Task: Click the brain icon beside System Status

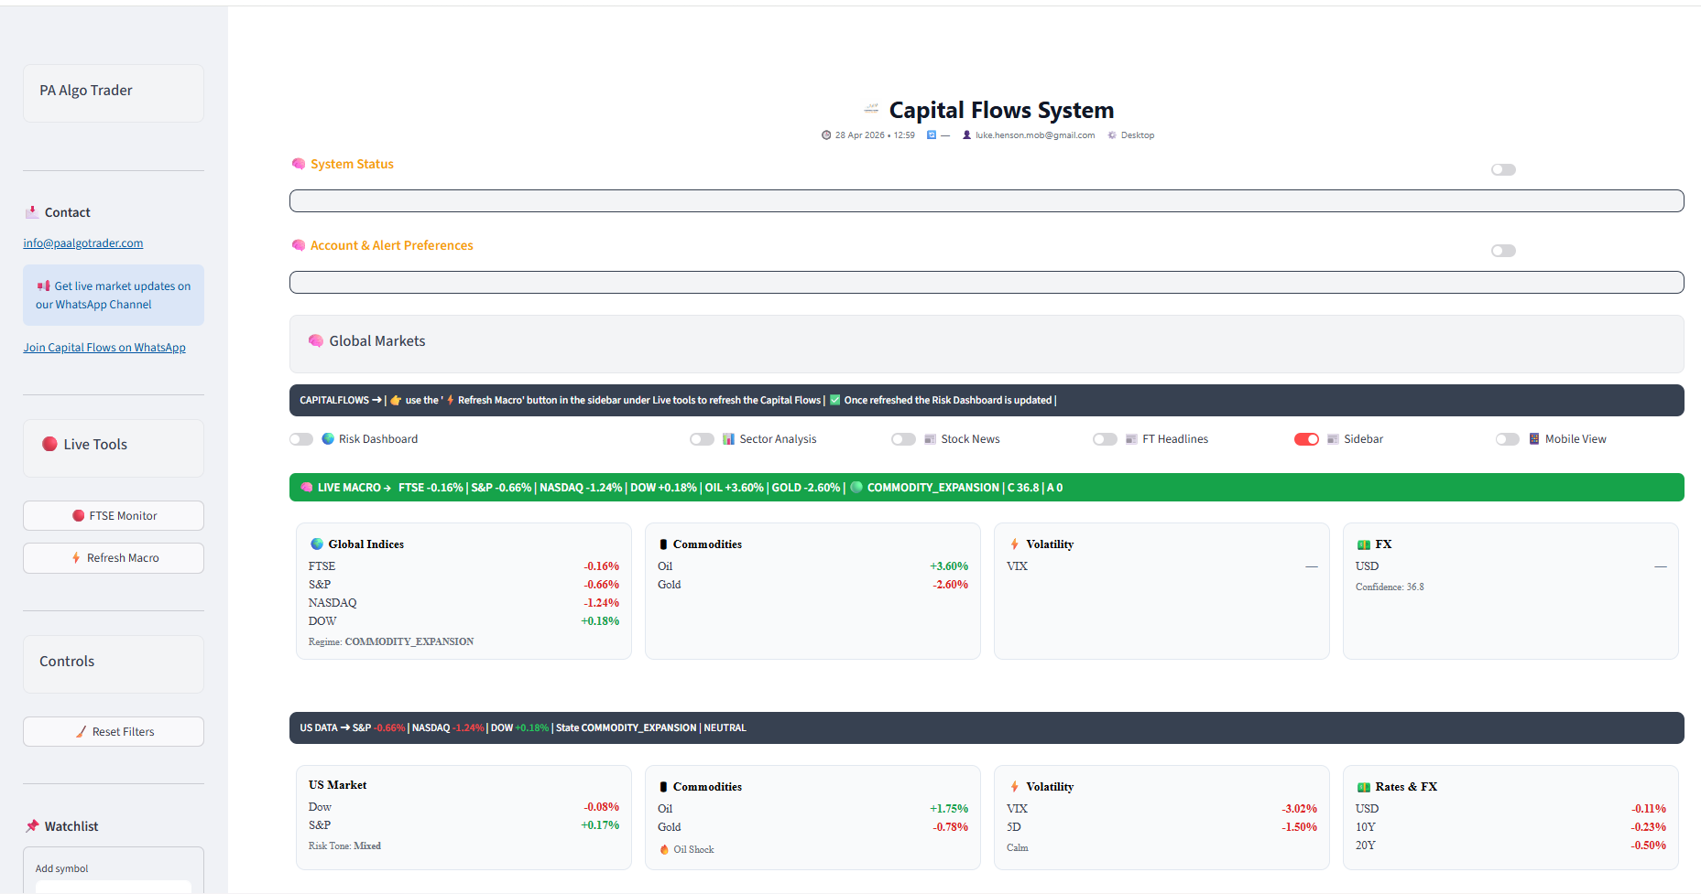Action: [x=299, y=164]
